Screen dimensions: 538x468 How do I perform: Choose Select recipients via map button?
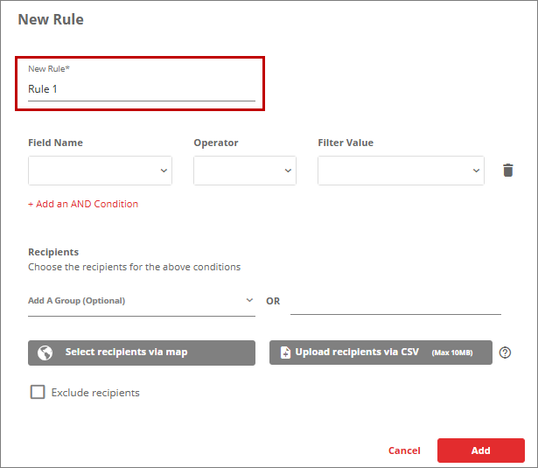[x=142, y=353]
